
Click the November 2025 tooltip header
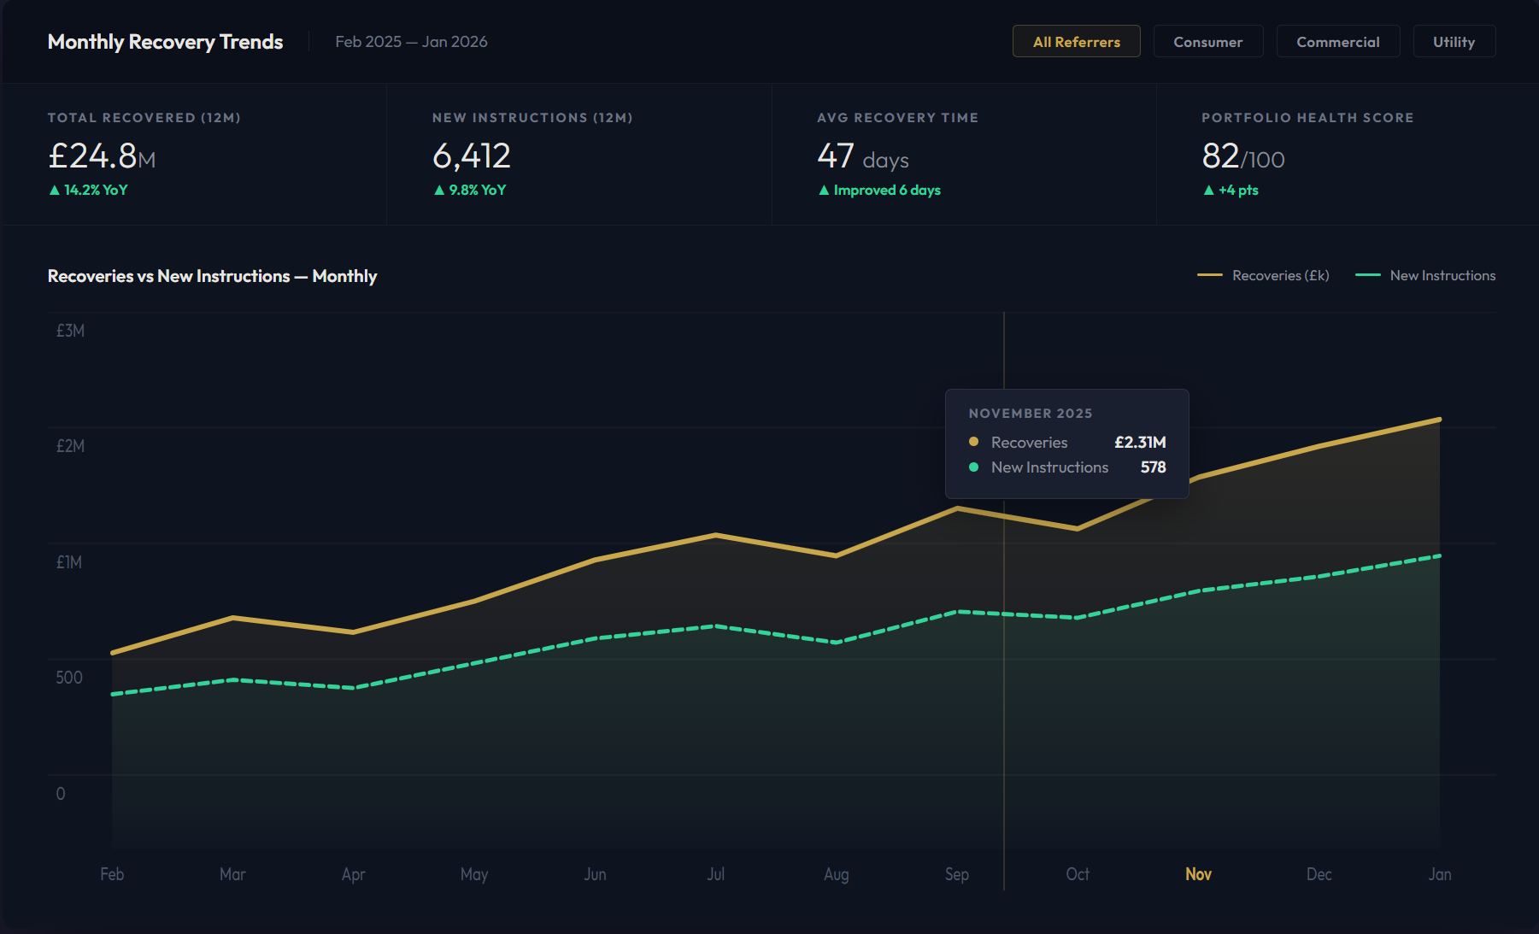(1031, 413)
